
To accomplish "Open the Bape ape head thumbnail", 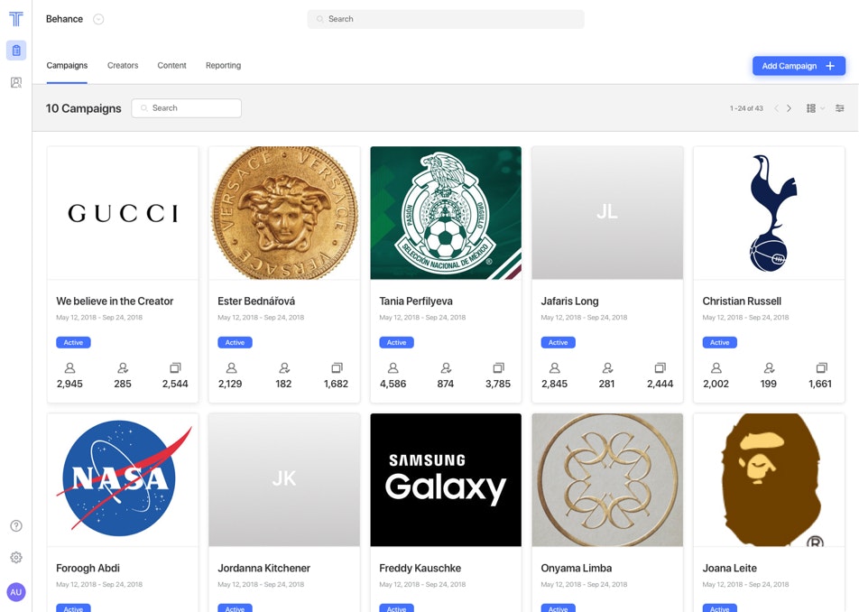I will [x=769, y=480].
